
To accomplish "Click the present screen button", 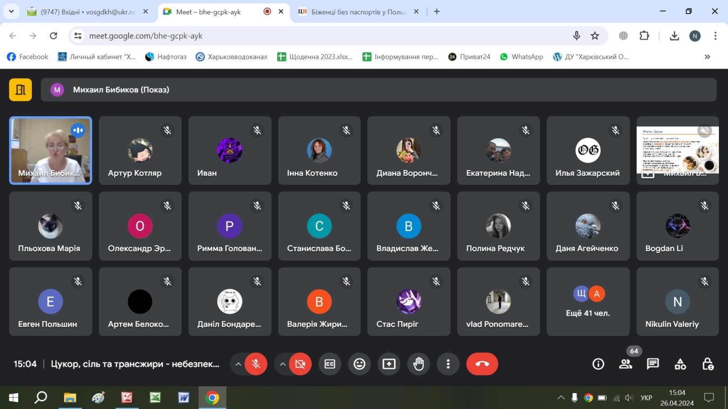I will point(389,364).
